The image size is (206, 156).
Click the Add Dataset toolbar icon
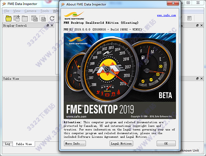[x=16, y=18]
